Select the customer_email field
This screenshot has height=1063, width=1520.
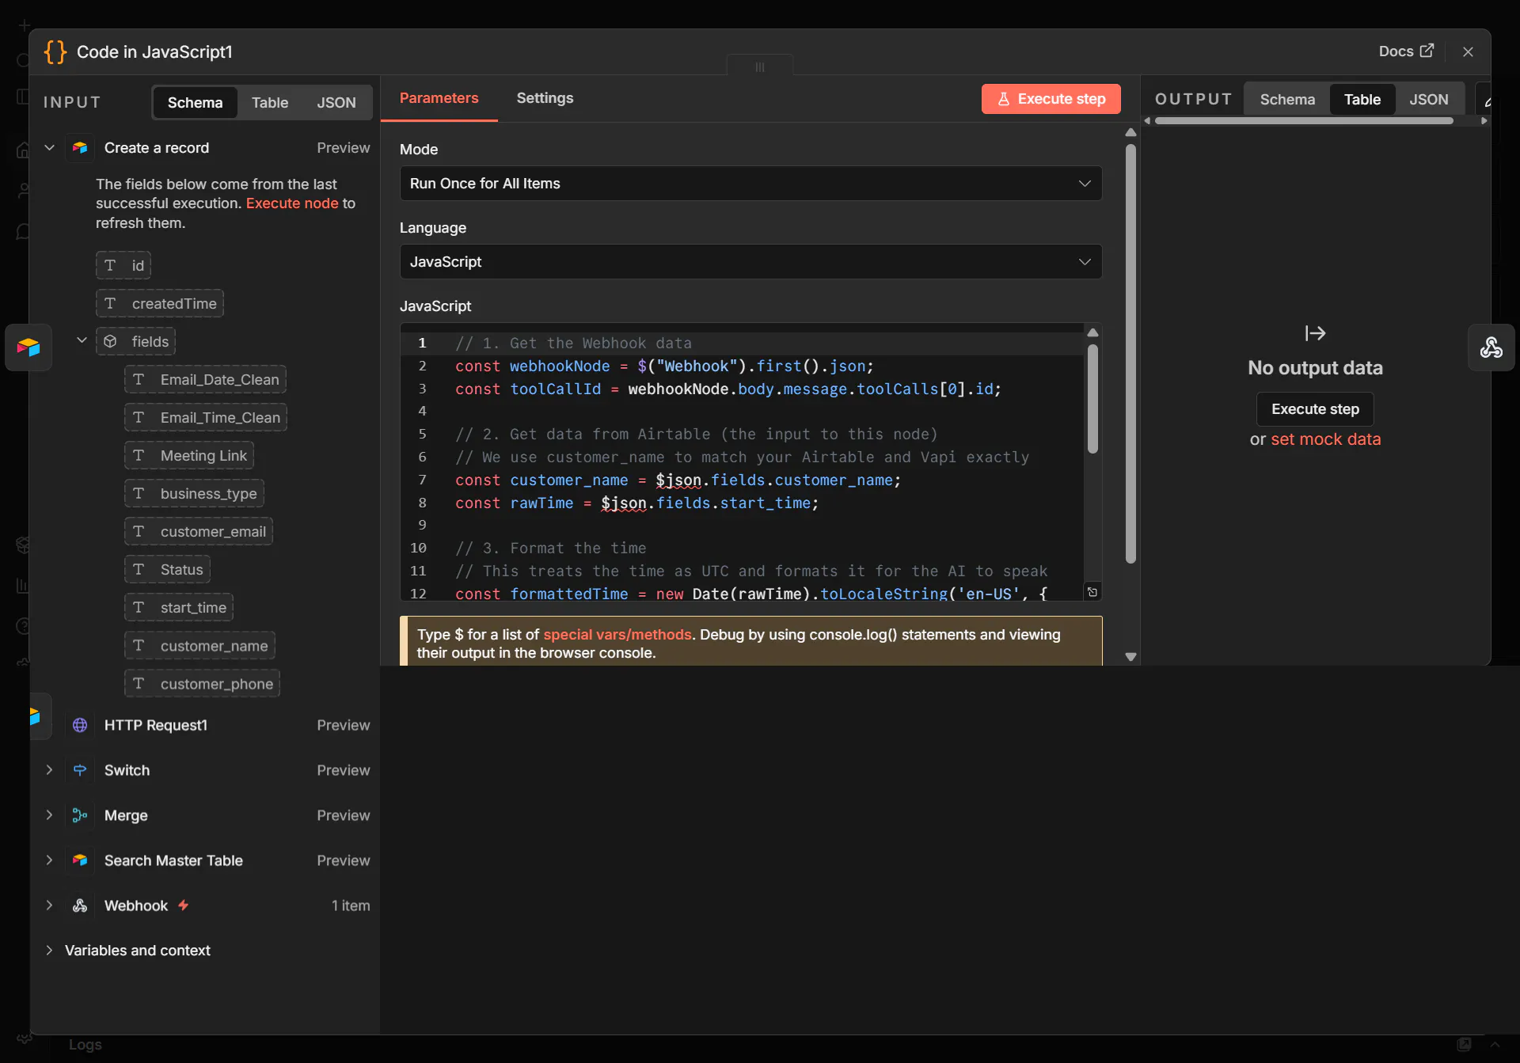[x=199, y=531]
